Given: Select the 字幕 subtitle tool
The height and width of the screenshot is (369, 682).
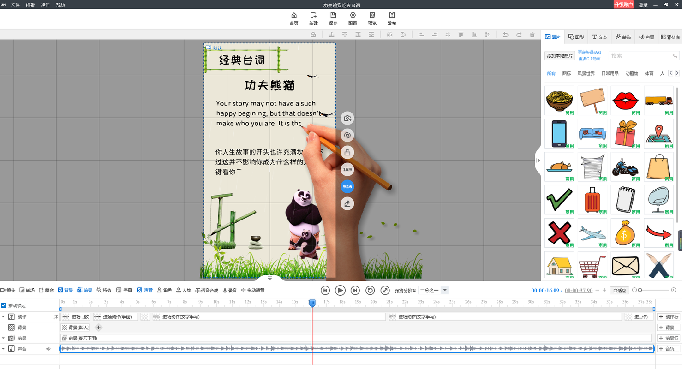Looking at the screenshot, I should pyautogui.click(x=124, y=290).
